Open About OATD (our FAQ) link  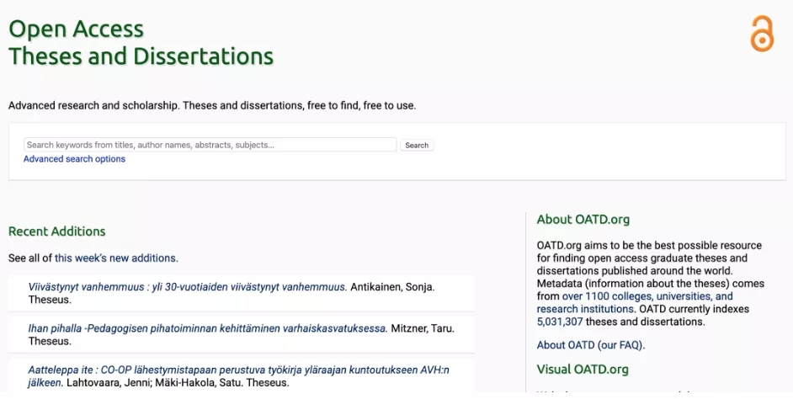tap(591, 345)
